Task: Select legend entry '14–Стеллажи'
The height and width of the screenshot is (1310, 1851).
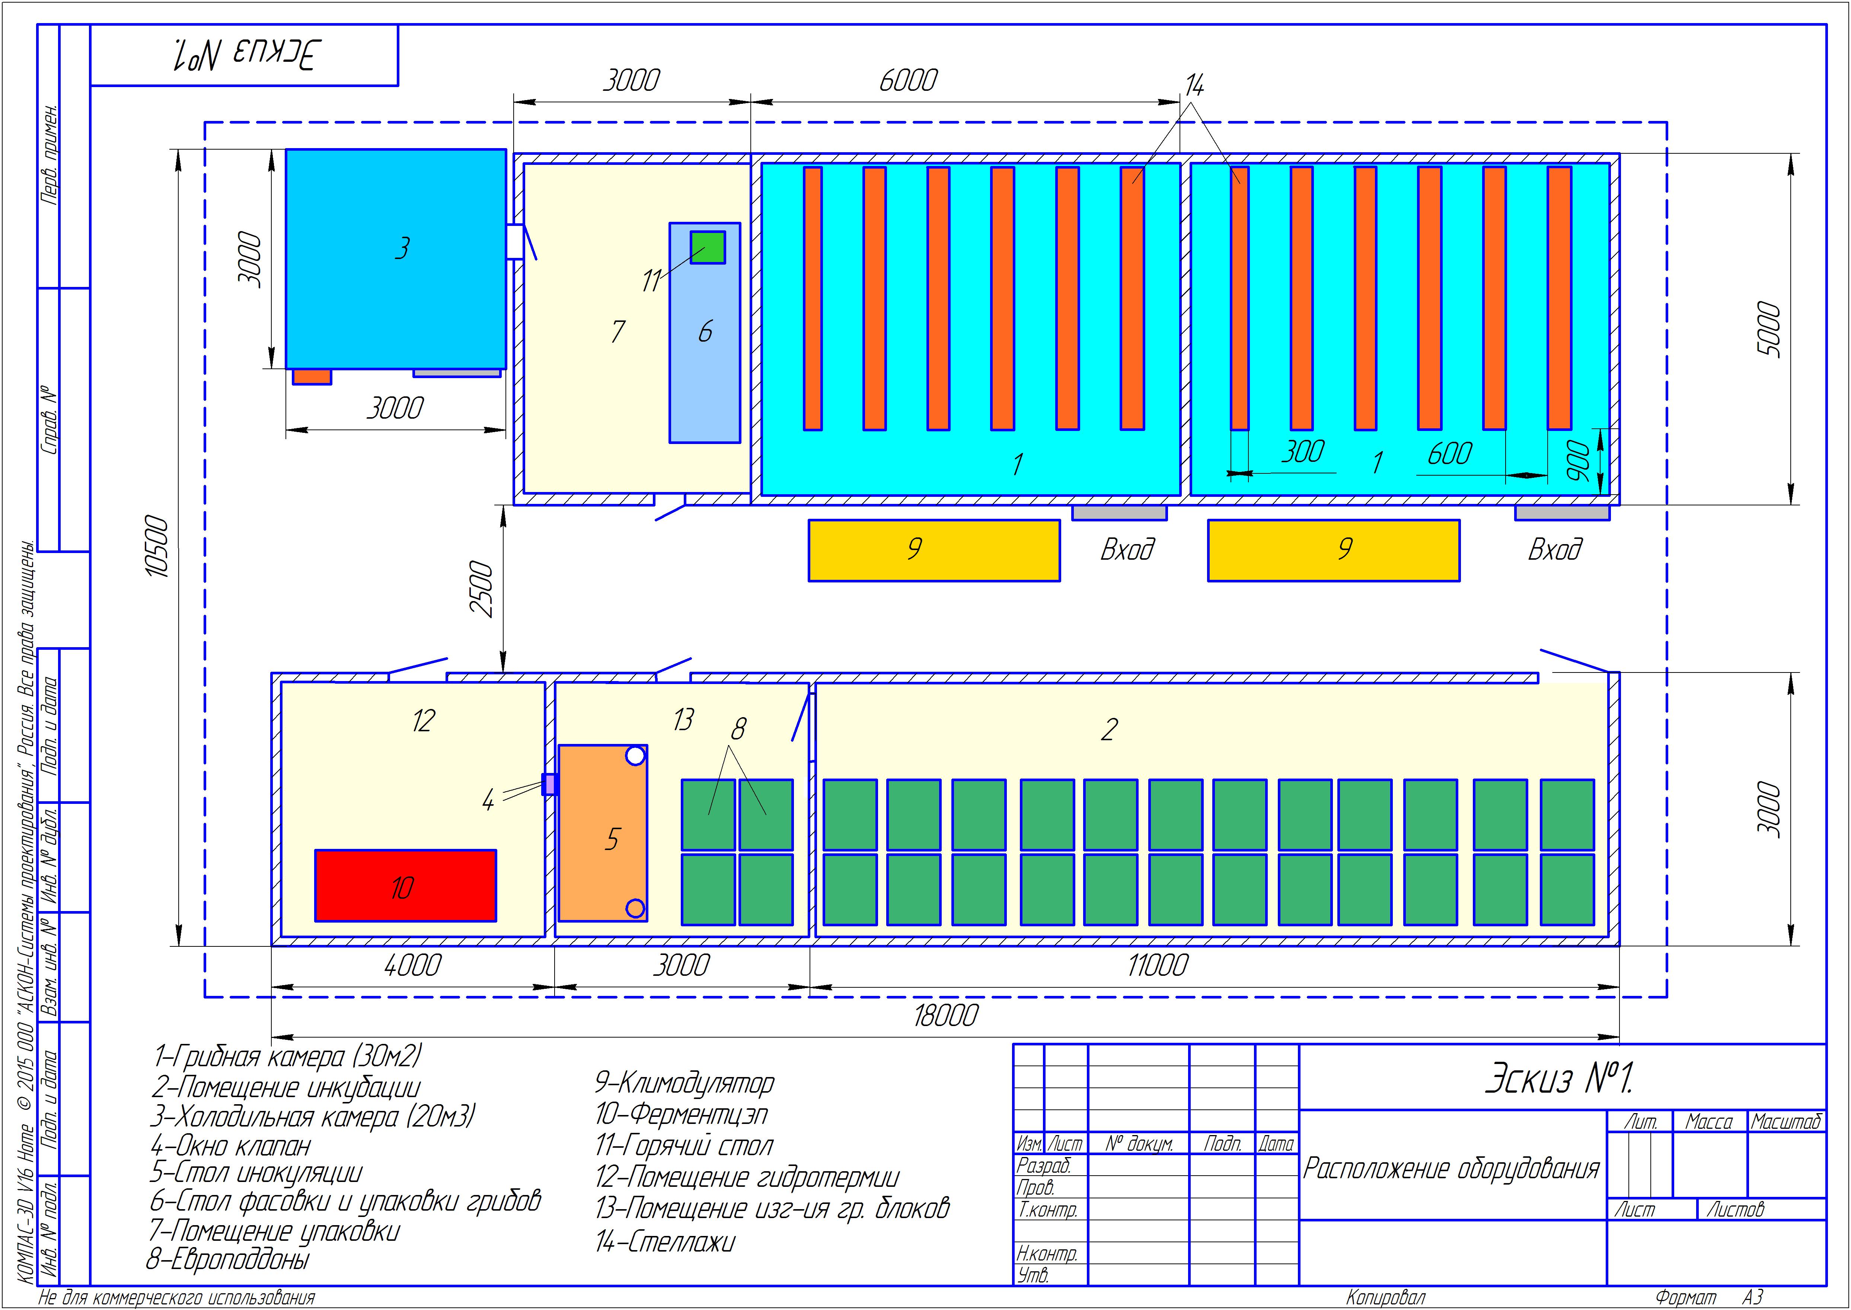Action: 665,1242
